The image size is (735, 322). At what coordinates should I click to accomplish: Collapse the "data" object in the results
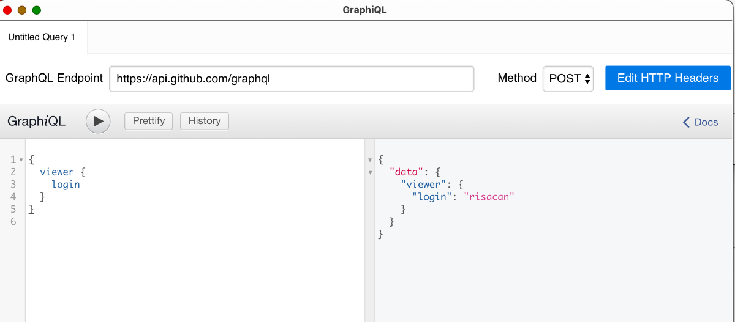coord(369,172)
